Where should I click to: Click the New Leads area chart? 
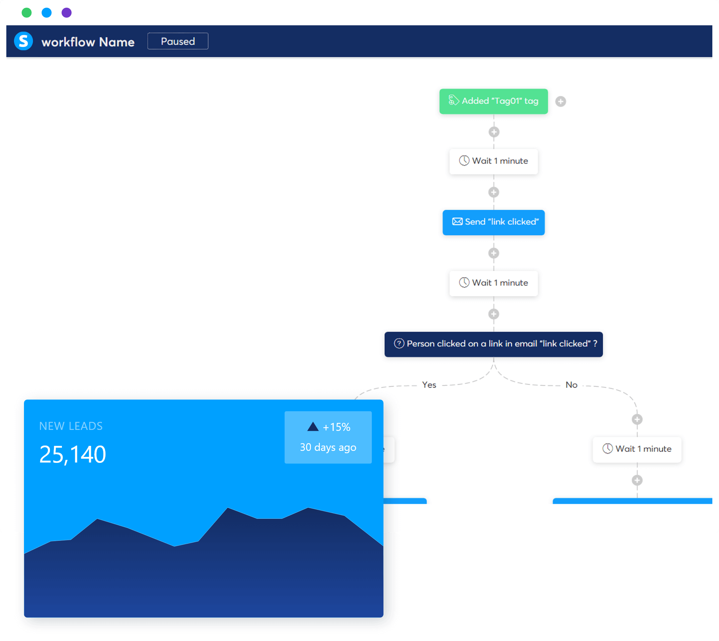203,563
